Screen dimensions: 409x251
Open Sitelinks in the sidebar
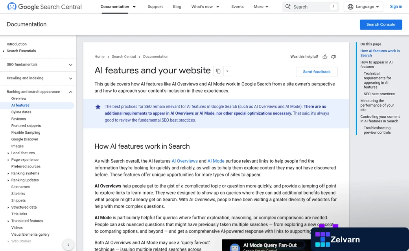pos(18,193)
